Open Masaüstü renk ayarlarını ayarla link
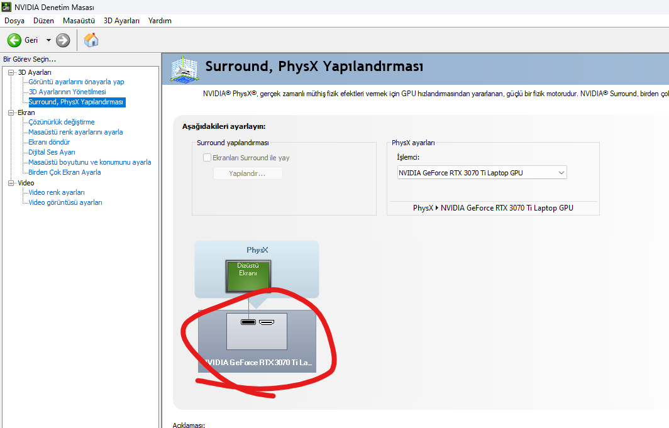This screenshot has width=669, height=428. tap(75, 132)
